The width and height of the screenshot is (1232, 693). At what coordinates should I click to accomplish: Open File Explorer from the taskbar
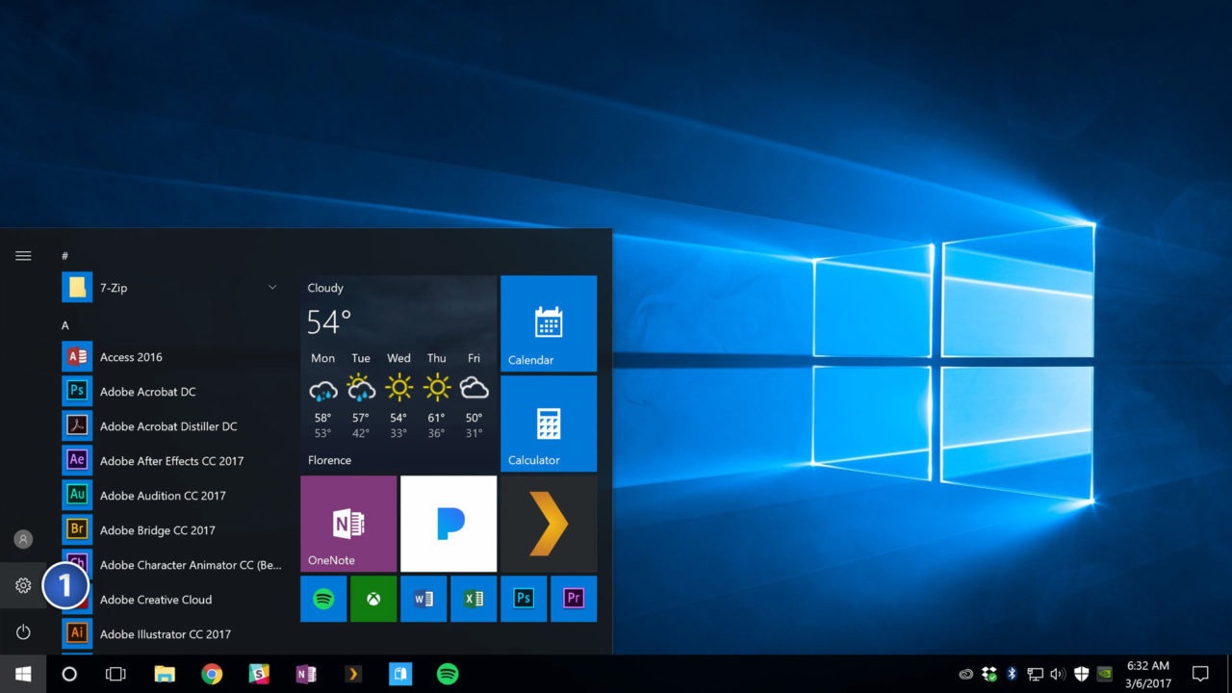pyautogui.click(x=165, y=674)
